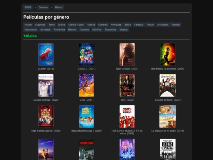Open the ¡Canta! (2016) poster
This screenshot has width=213, height=160.
pyautogui.click(x=46, y=55)
